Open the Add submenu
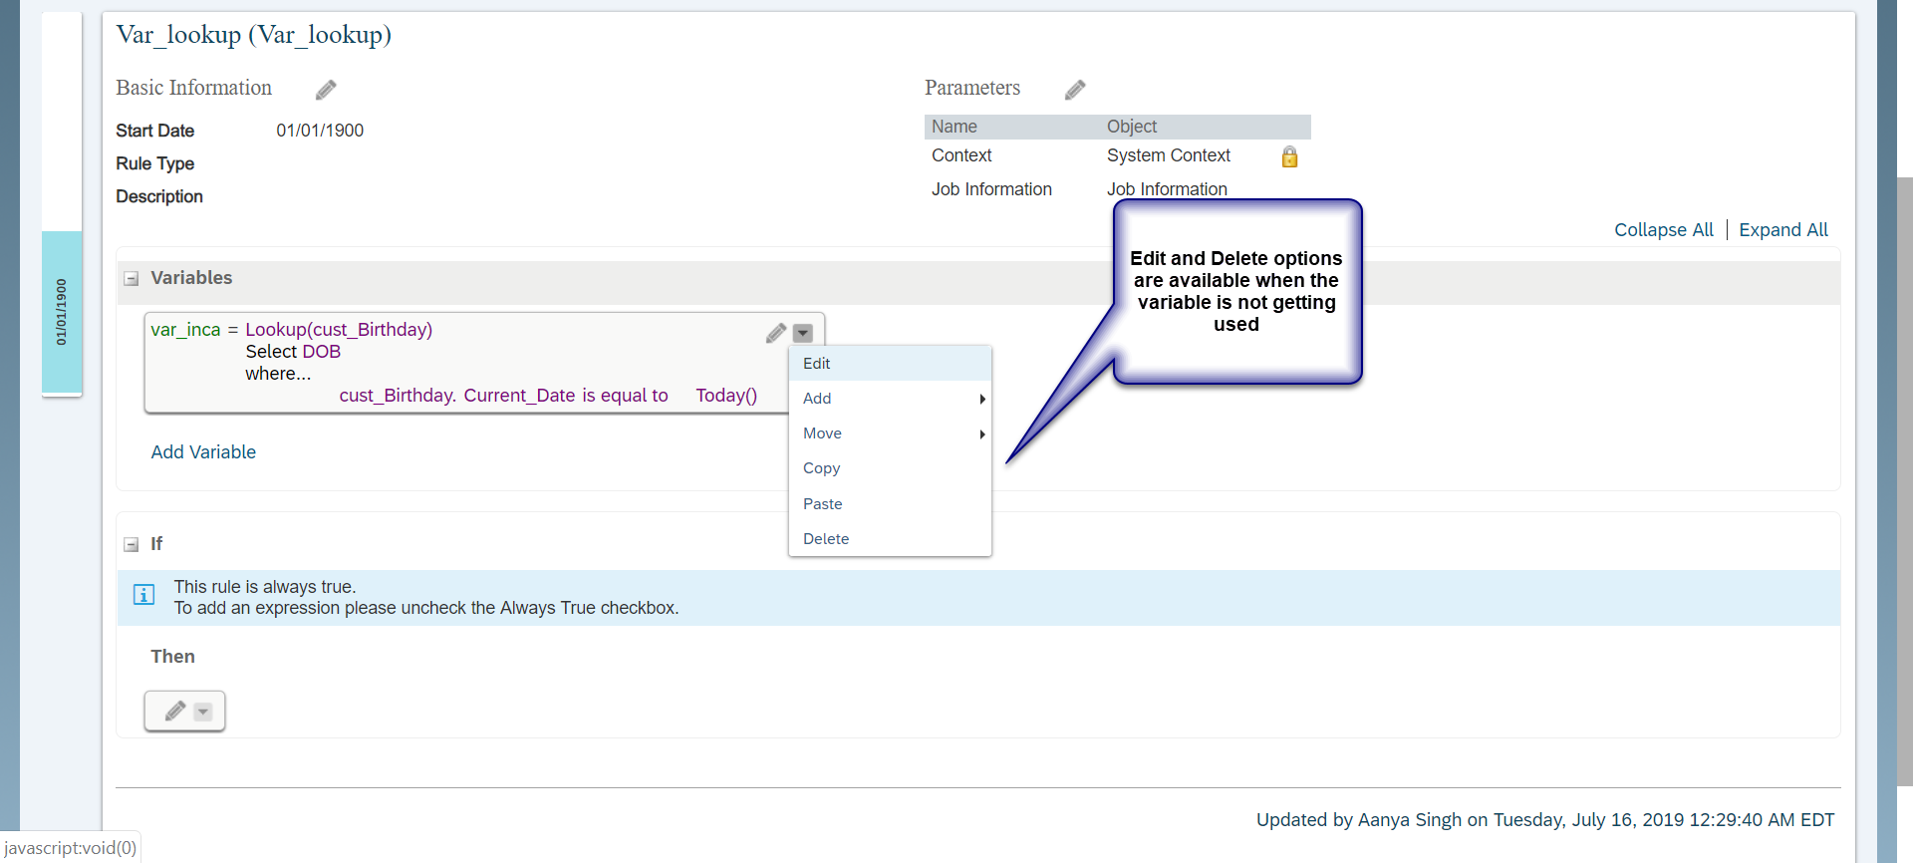 [890, 399]
